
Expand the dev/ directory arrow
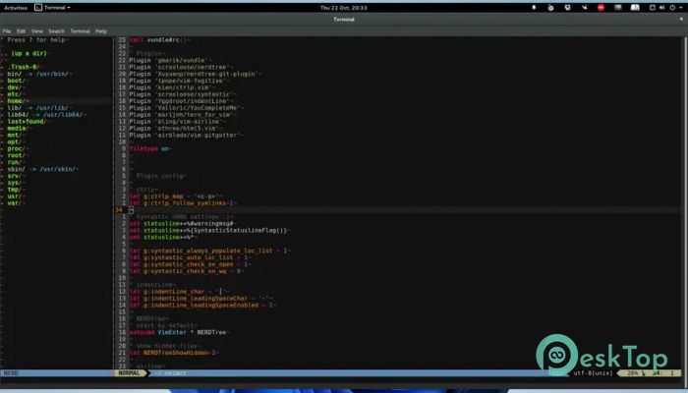click(2, 87)
